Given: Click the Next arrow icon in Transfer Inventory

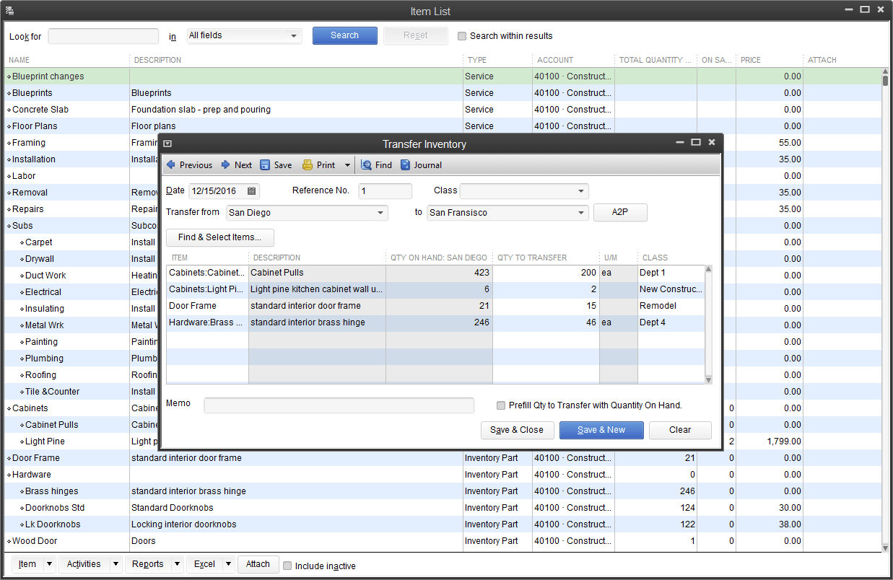Looking at the screenshot, I should click(226, 164).
